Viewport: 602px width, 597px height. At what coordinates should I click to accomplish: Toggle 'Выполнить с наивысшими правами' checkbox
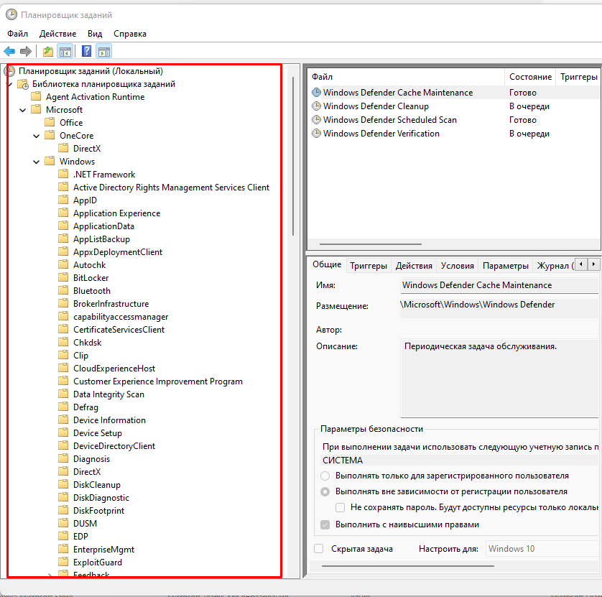[325, 525]
